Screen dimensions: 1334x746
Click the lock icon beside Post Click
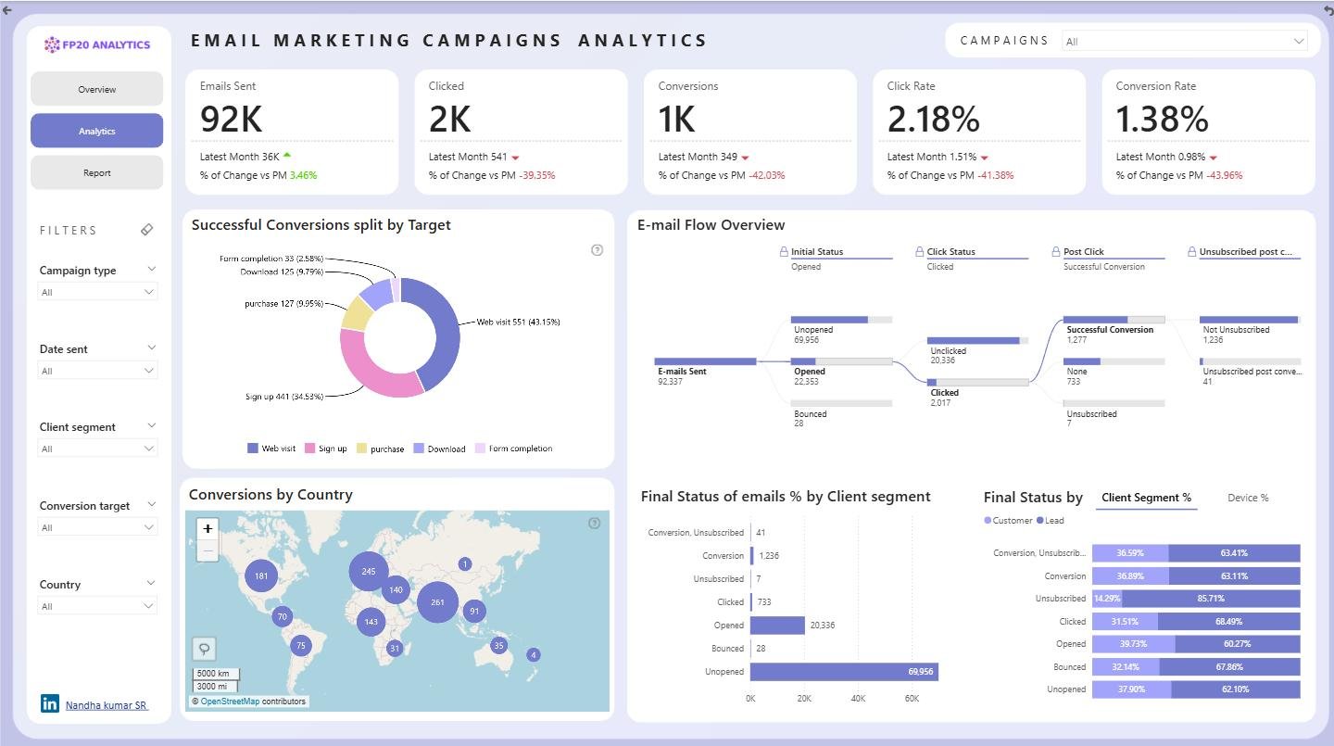1056,251
